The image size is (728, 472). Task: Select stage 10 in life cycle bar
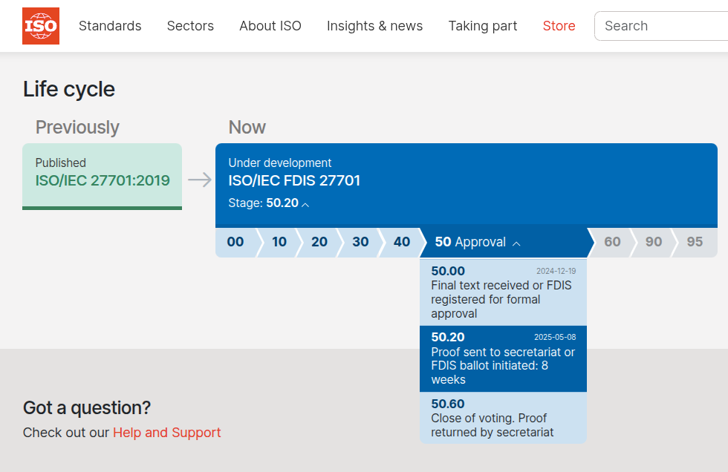[x=279, y=242]
